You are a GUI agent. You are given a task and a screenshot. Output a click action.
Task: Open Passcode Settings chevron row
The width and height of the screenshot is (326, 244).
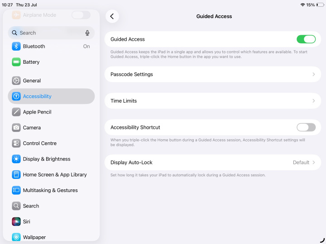point(213,74)
